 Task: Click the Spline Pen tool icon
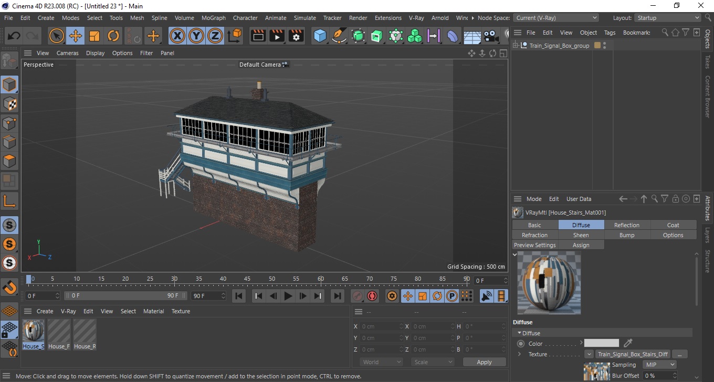coord(339,36)
